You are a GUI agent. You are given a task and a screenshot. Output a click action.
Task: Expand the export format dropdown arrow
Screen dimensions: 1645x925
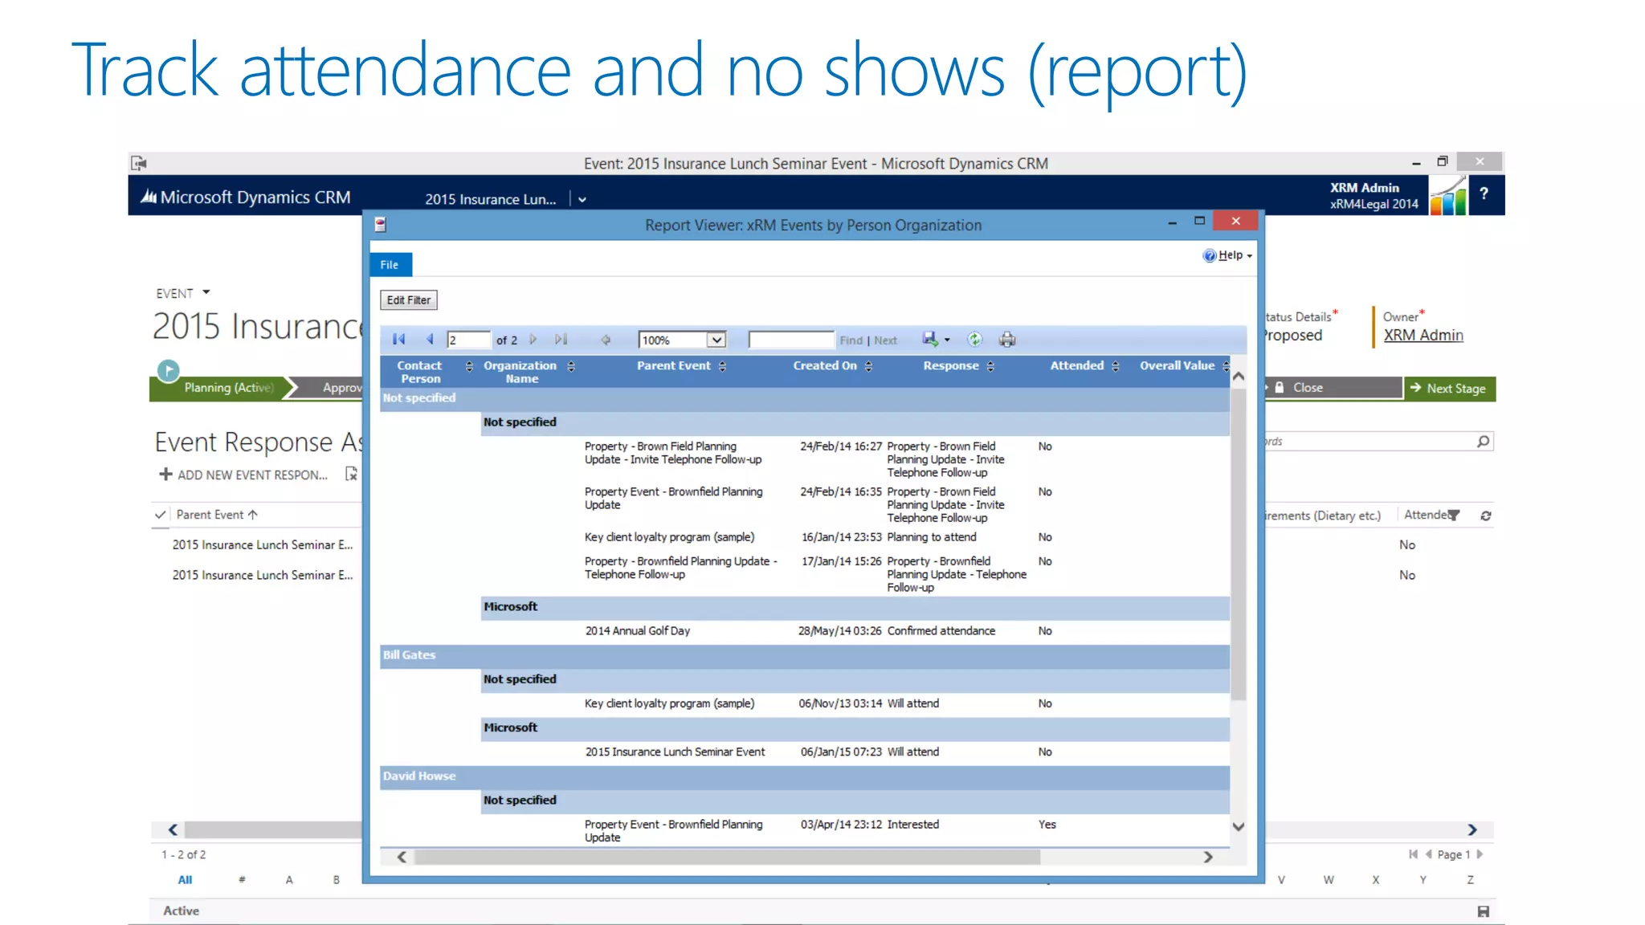tap(947, 340)
